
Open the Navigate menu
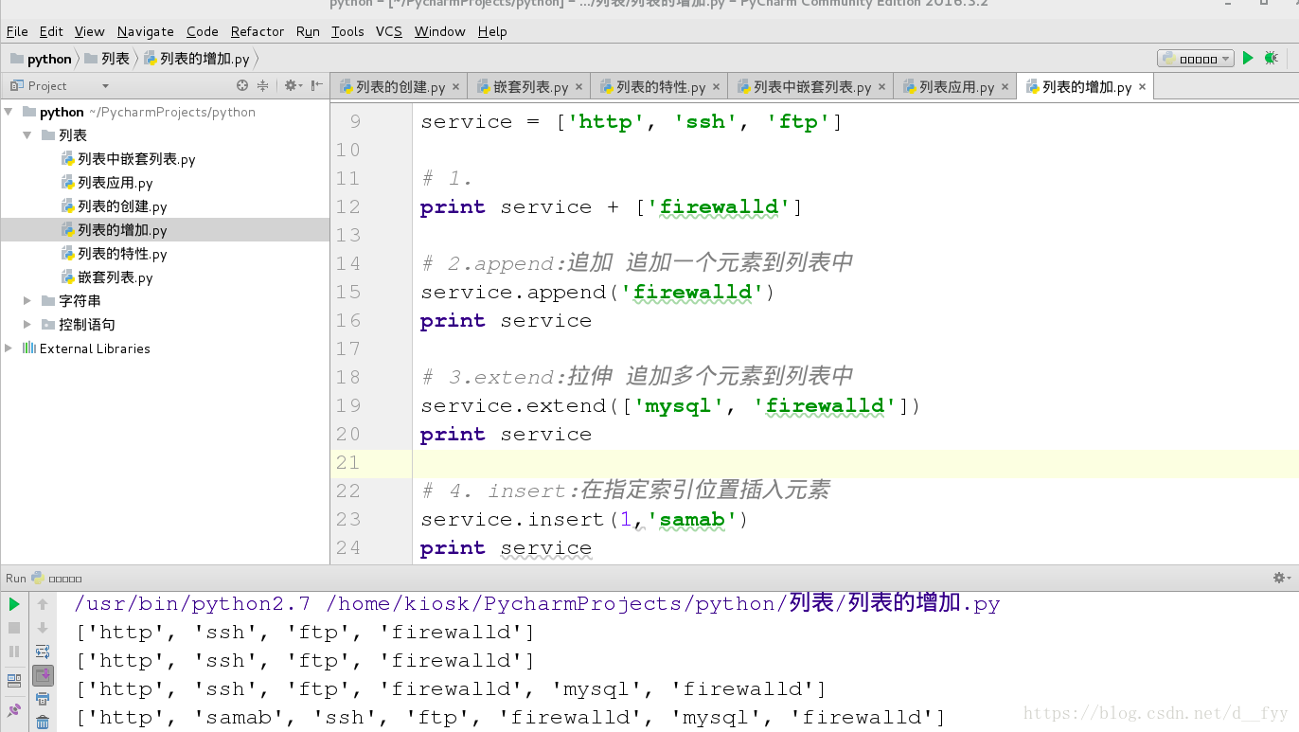145,31
